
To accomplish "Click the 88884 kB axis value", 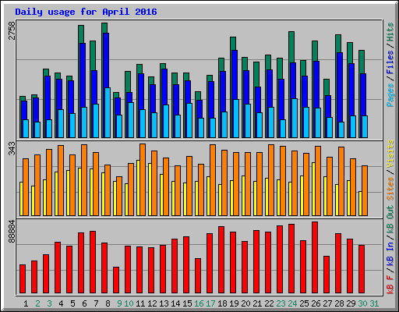I will 12,232.
